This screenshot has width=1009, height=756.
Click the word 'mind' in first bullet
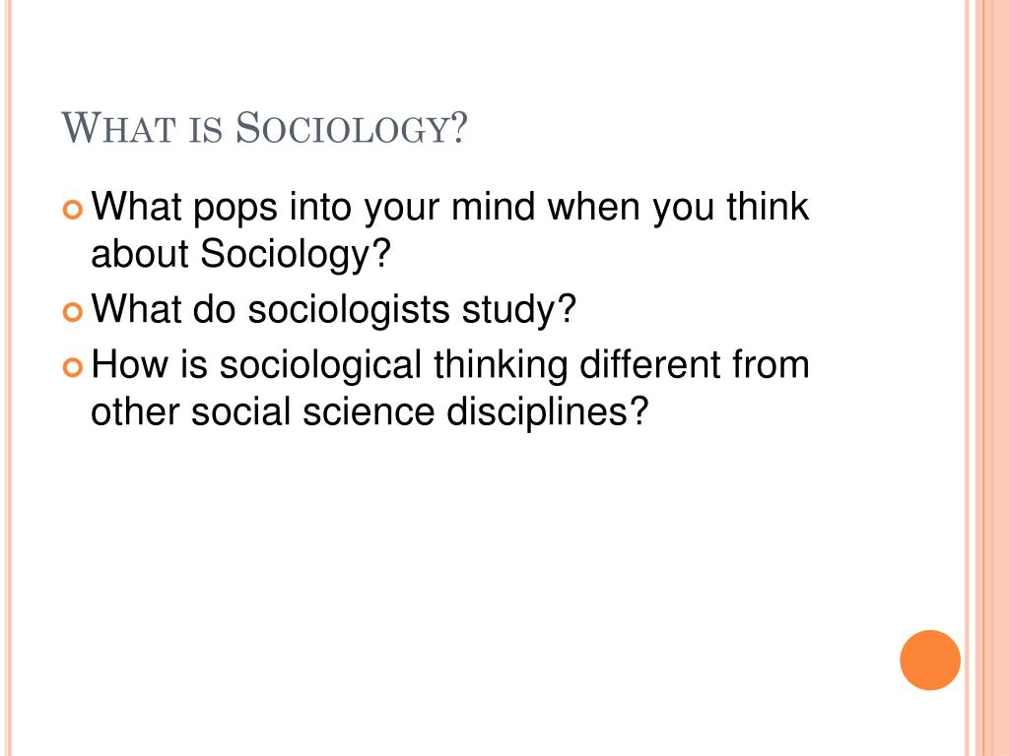pyautogui.click(x=493, y=207)
